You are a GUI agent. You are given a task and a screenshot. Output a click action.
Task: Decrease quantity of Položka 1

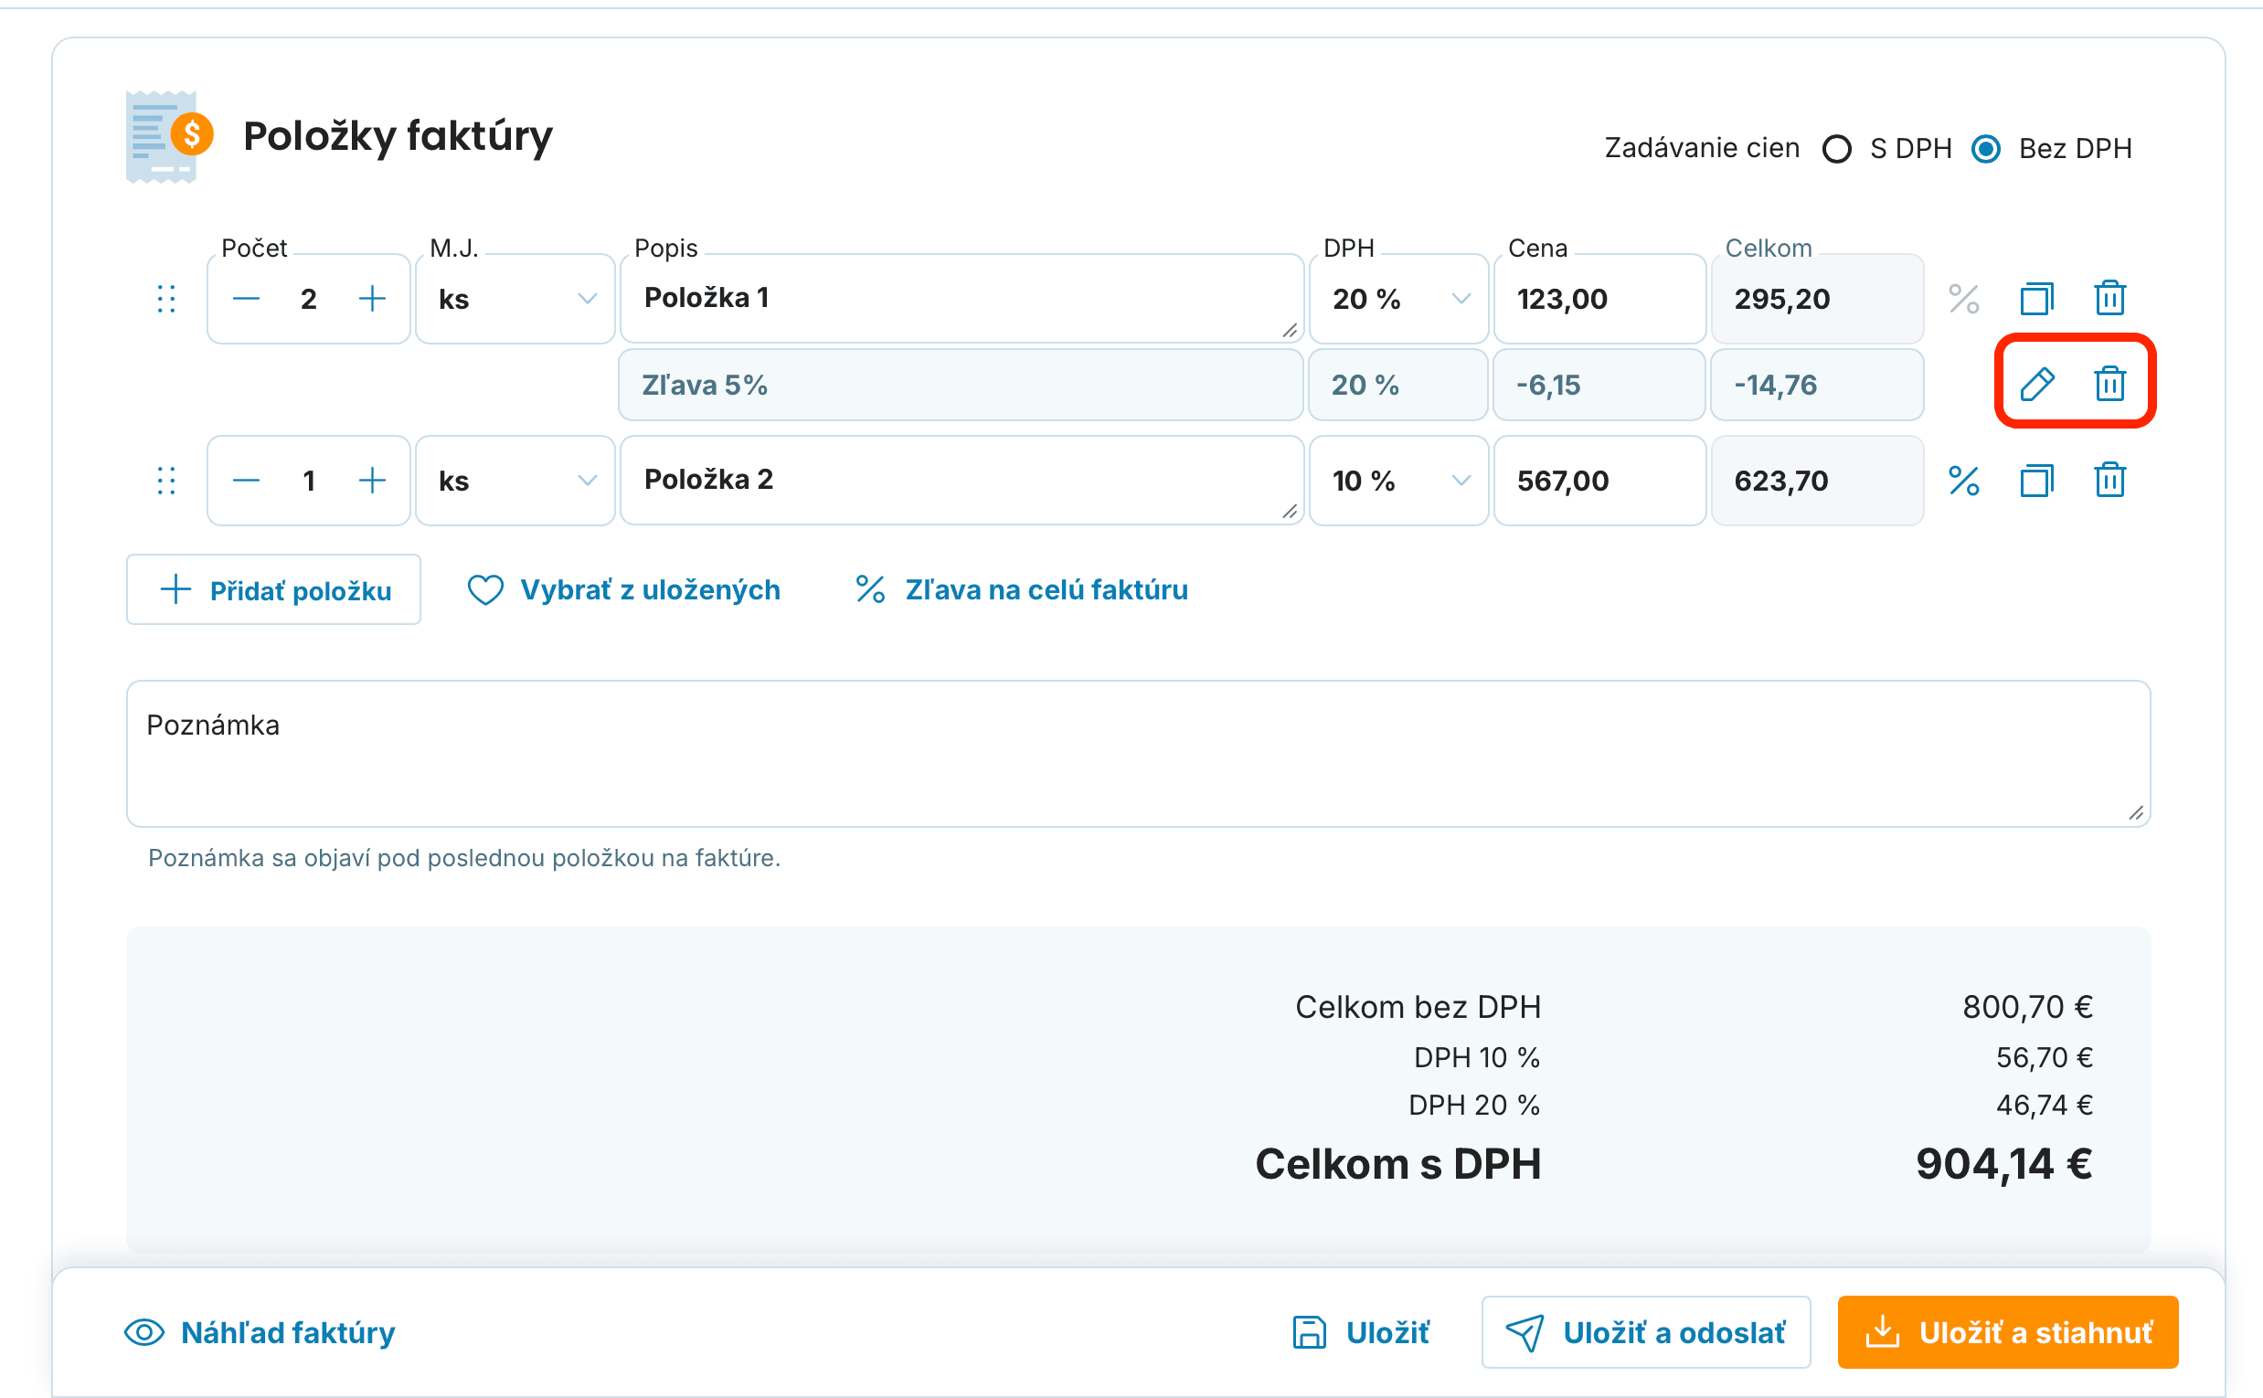tap(246, 299)
